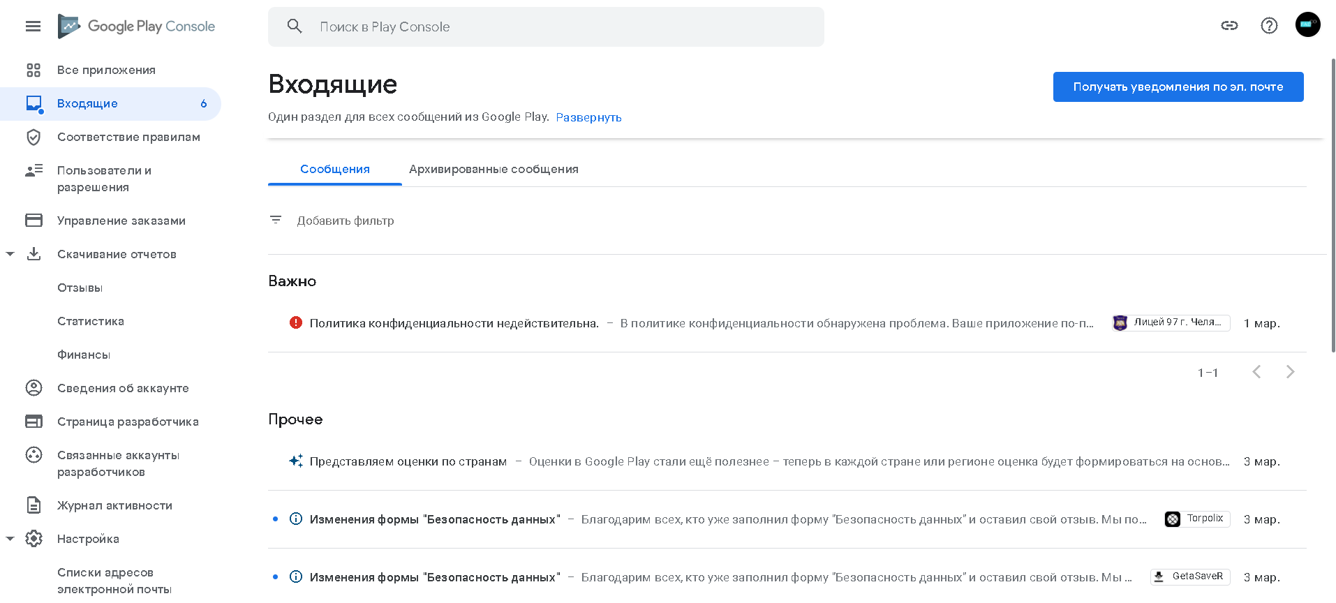Click the linked developer accounts icon
The height and width of the screenshot is (603, 1336).
(34, 455)
